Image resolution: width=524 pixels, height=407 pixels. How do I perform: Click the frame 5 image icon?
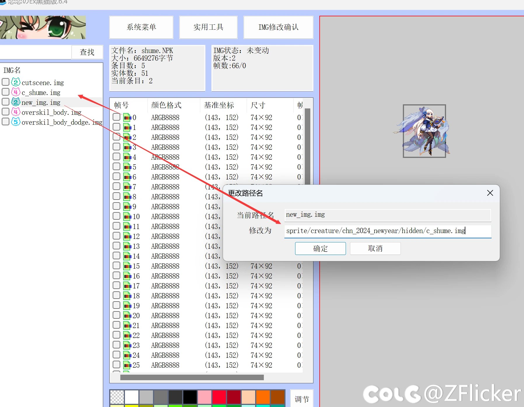point(127,167)
